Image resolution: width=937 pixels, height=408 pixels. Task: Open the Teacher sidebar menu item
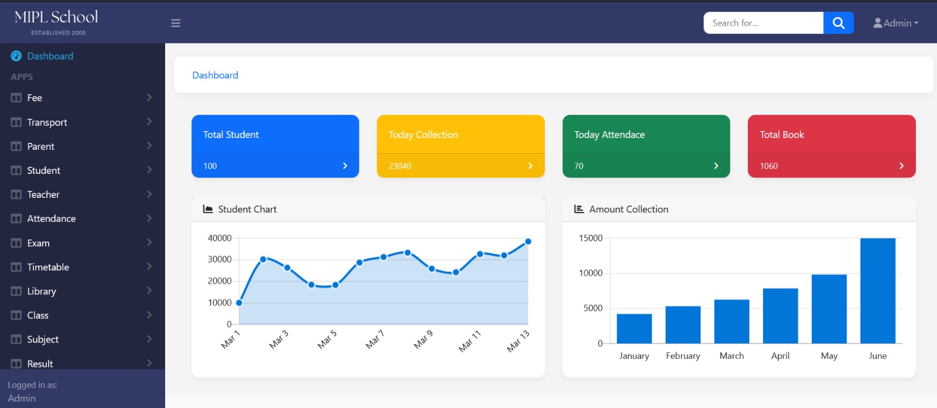pyautogui.click(x=43, y=194)
